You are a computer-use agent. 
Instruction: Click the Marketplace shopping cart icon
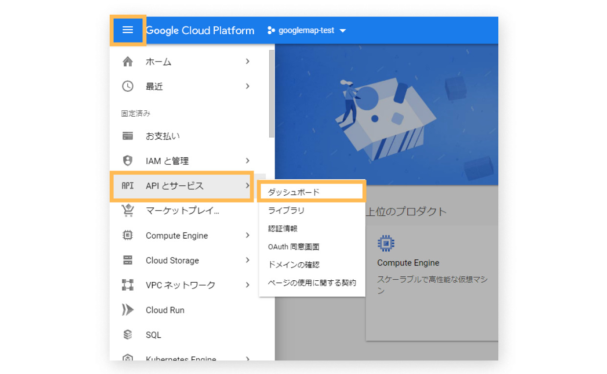click(127, 210)
